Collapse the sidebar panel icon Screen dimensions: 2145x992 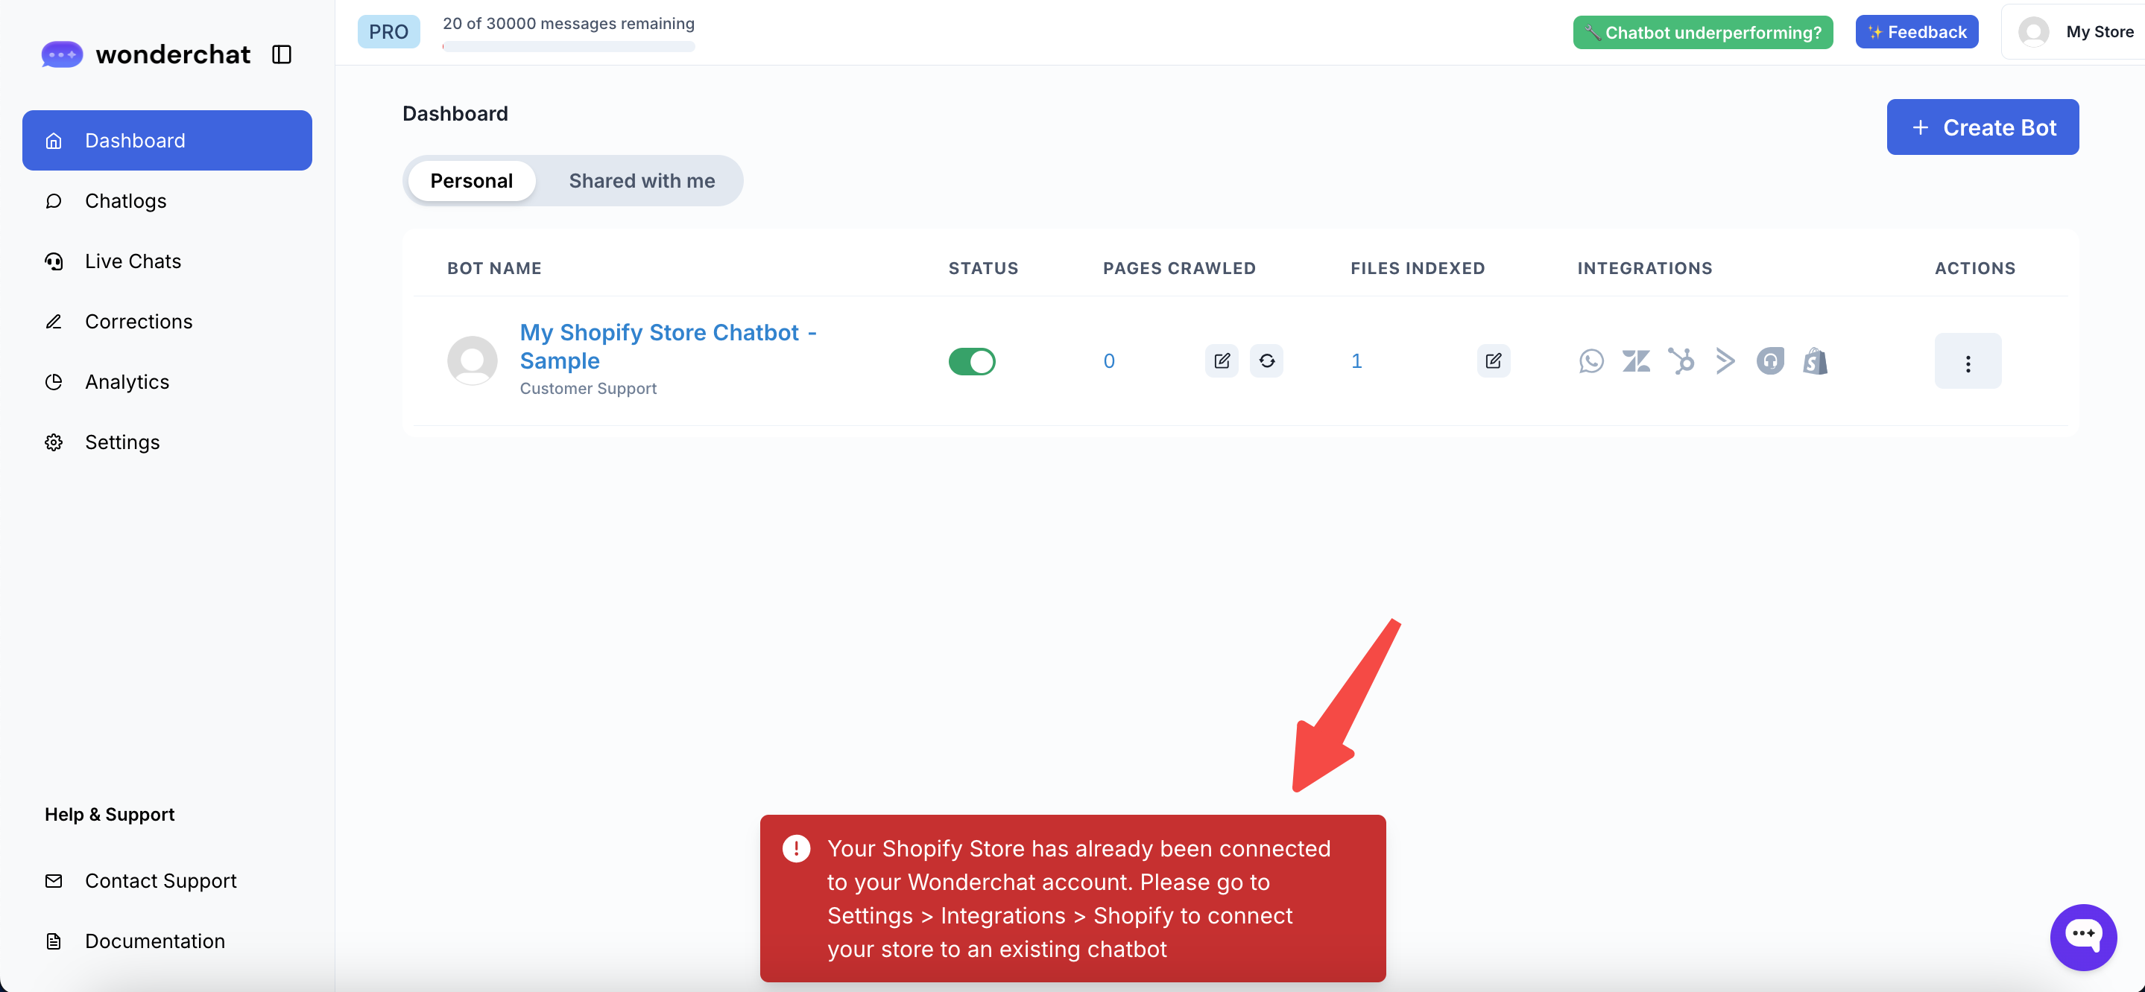point(282,55)
